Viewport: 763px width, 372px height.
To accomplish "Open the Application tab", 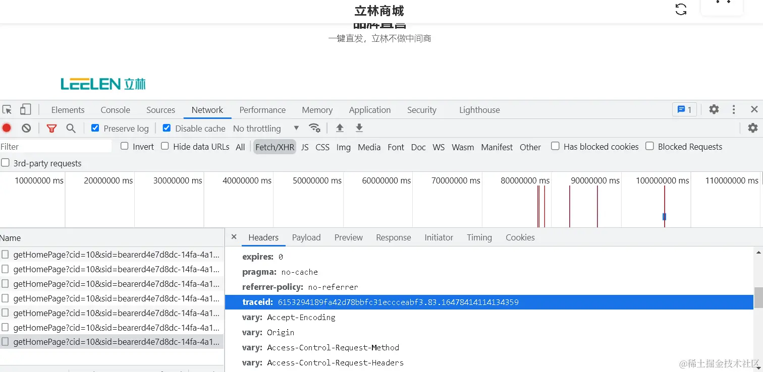I will (370, 110).
